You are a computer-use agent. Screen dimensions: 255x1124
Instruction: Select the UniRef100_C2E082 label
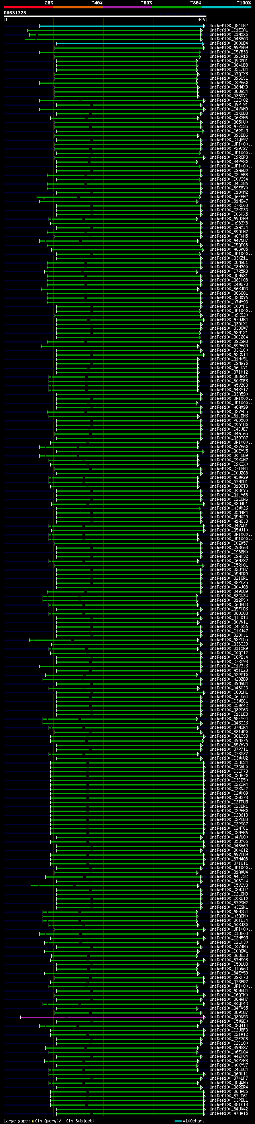coord(229,100)
